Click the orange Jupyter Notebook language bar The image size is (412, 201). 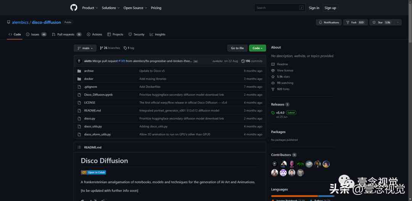pyautogui.click(x=295, y=196)
